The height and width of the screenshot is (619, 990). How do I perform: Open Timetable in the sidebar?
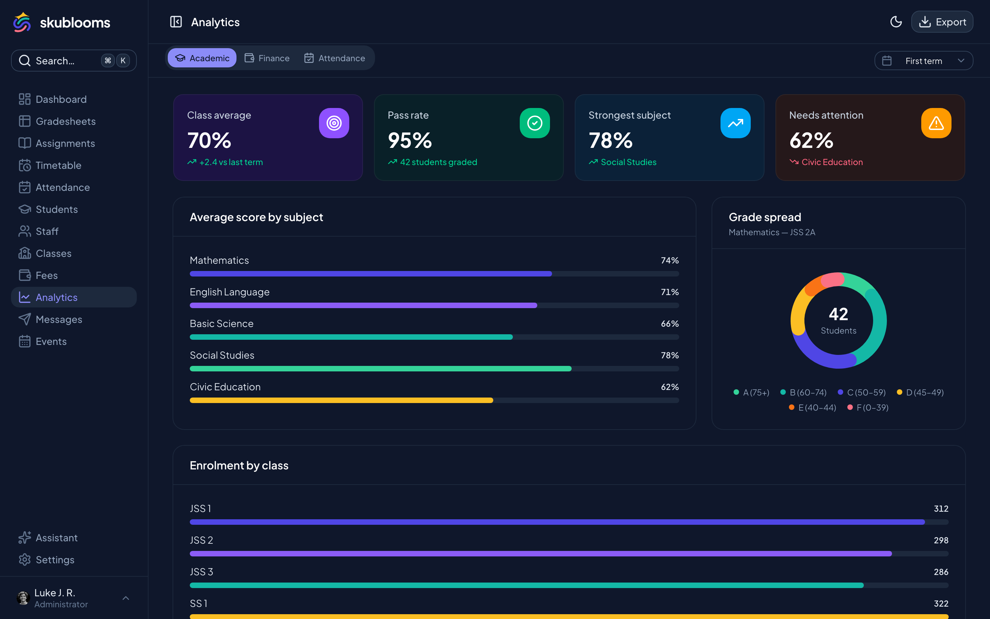(x=74, y=165)
